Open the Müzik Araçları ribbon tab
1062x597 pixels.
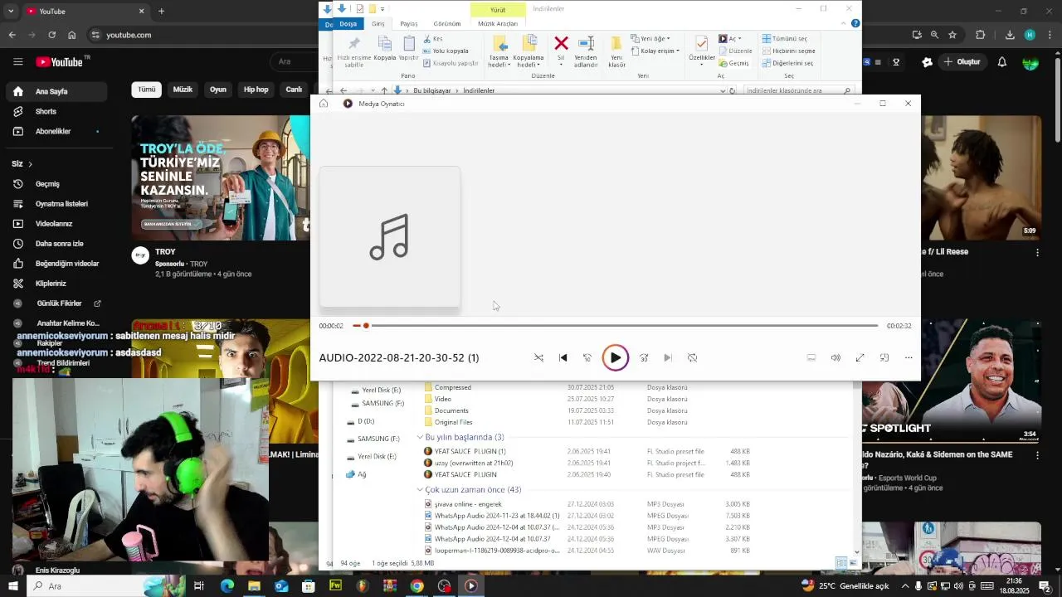pos(498,24)
